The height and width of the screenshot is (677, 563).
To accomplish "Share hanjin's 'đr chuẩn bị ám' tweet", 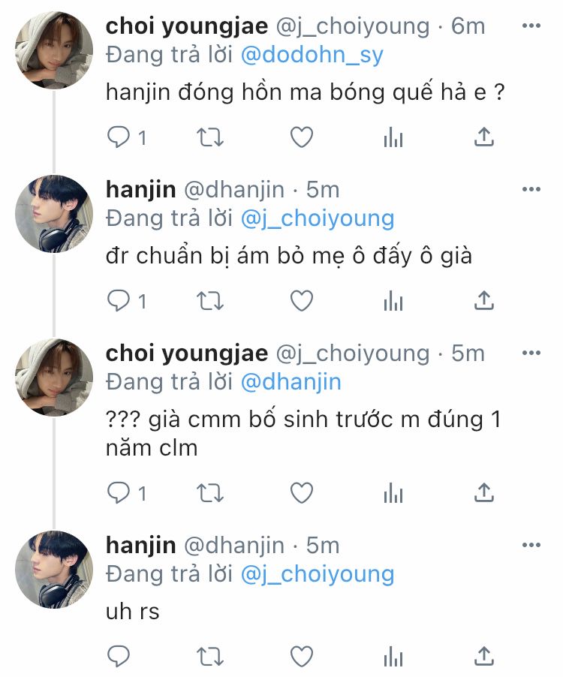I will tap(484, 300).
